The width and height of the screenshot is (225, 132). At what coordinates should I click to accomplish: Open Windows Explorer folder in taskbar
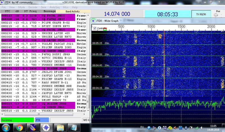59,127
